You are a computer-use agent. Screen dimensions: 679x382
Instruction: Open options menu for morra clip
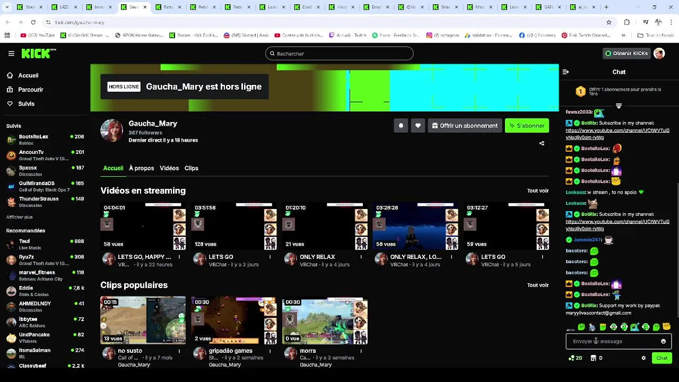click(361, 351)
